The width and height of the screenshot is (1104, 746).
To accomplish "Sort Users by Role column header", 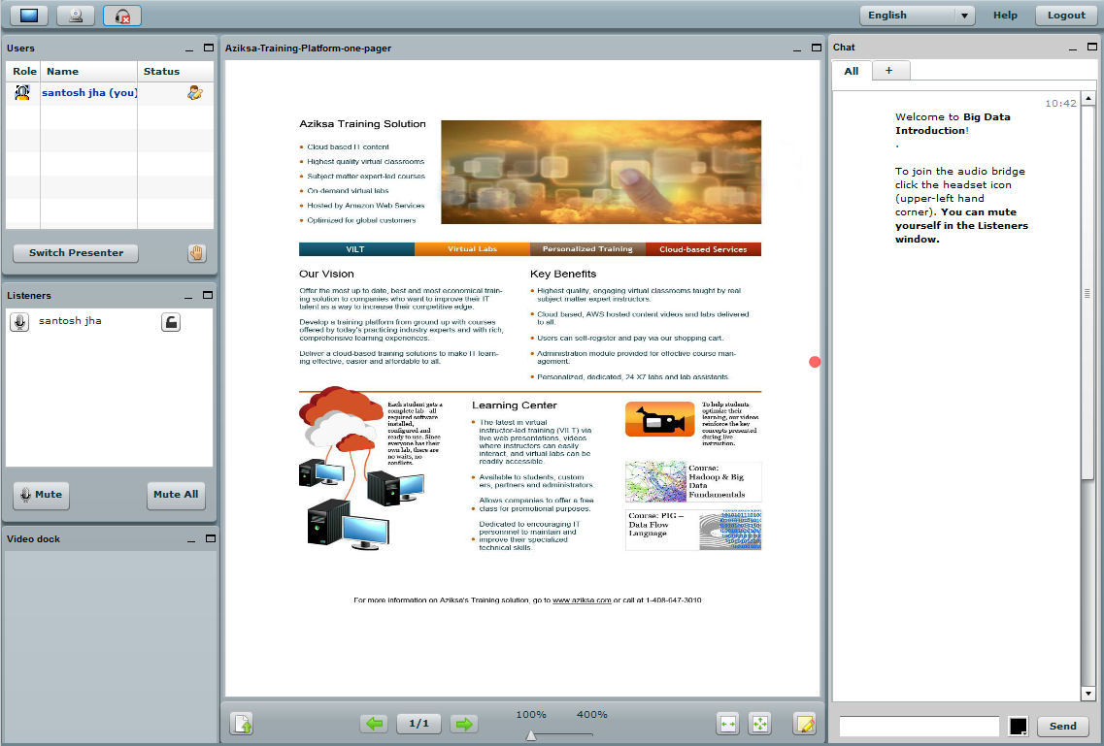I will [x=24, y=71].
